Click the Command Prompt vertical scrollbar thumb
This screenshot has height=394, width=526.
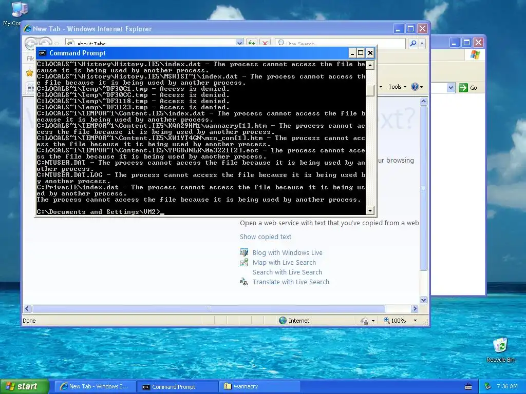(x=370, y=90)
